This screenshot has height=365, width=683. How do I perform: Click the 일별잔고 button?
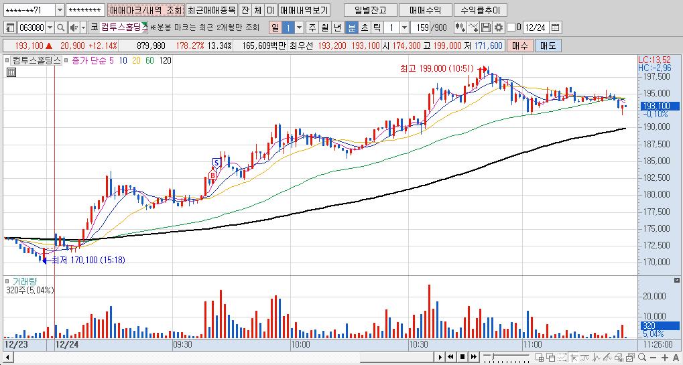370,10
